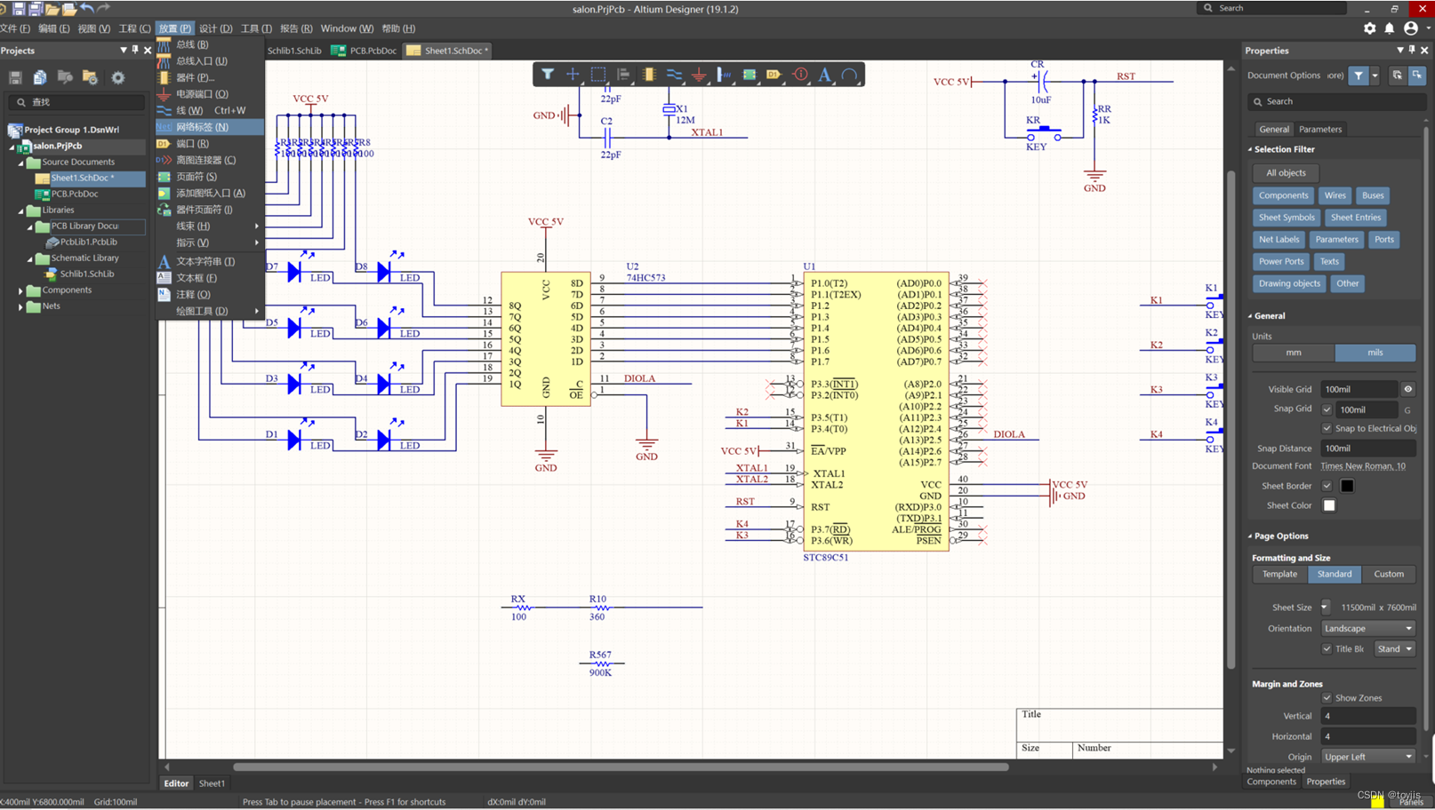This screenshot has height=810, width=1435.
Task: Switch to the PCB.PcbDoc document tab
Action: [x=365, y=51]
